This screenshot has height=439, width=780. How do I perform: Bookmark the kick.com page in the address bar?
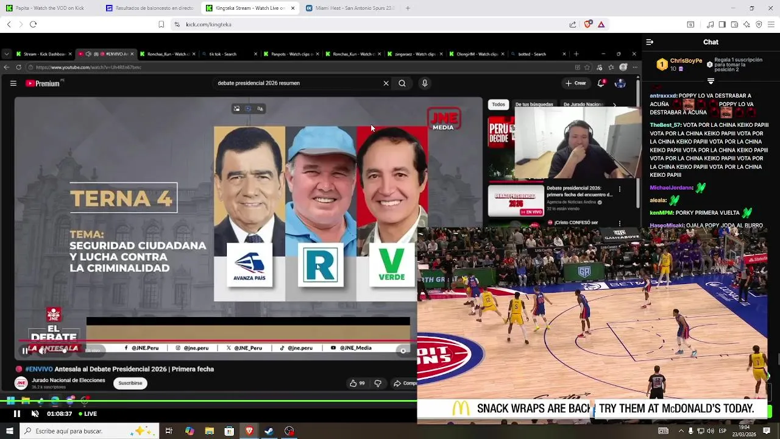(161, 24)
